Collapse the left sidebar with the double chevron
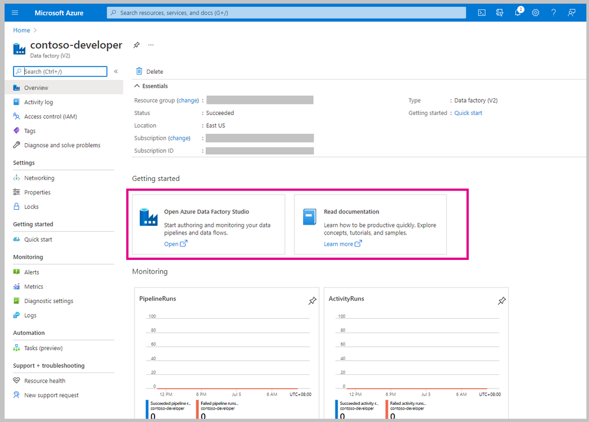Viewport: 589px width, 422px height. 116,71
